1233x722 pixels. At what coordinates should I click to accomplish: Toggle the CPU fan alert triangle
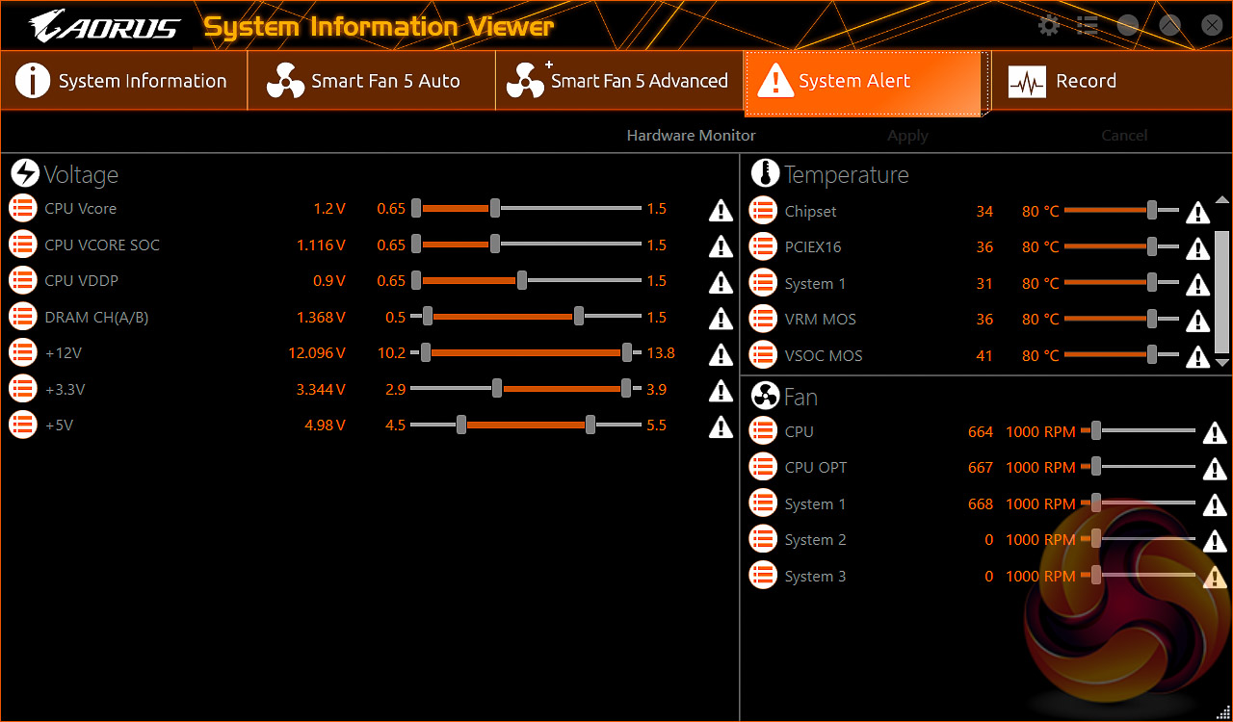tap(1215, 433)
